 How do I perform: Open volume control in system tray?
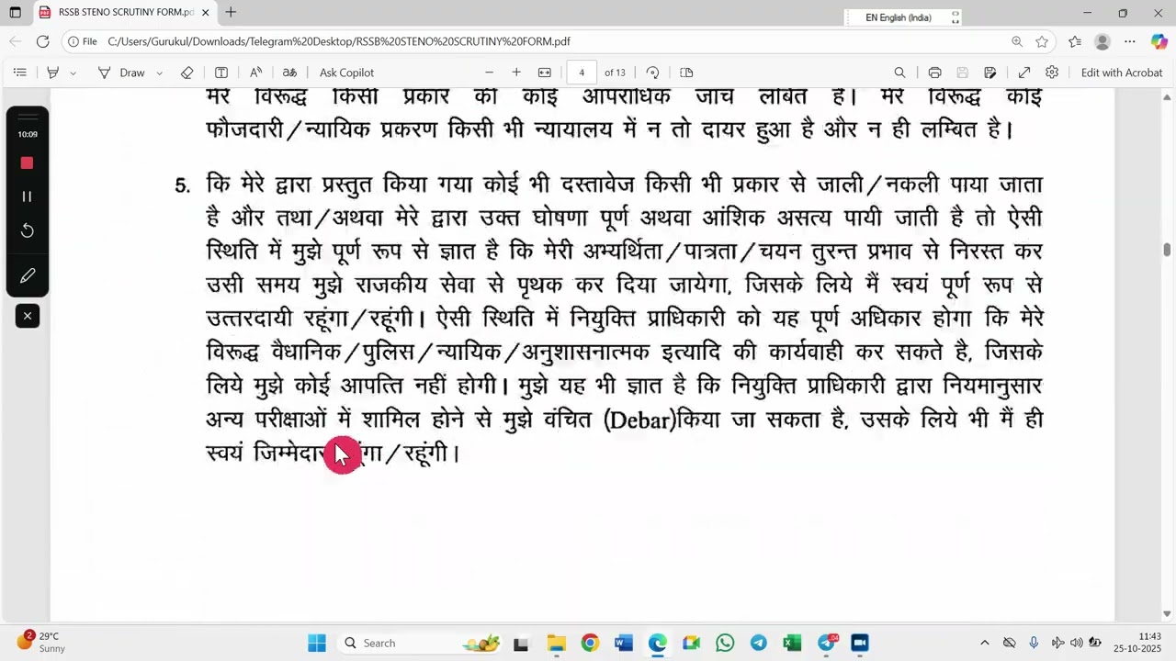point(1076,643)
